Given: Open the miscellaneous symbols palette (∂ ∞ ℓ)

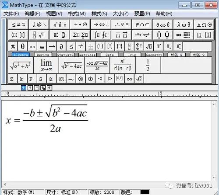Looking at the screenshot, I should coord(163,24).
